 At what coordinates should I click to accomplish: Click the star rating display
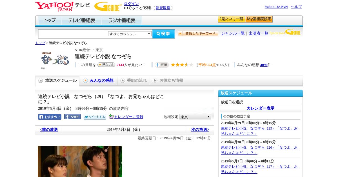click(182, 65)
